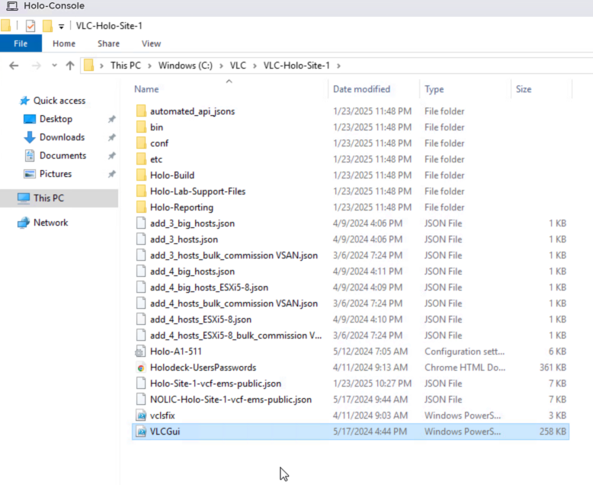This screenshot has height=485, width=593.
Task: Click the pin icon next to Desktop
Action: [x=111, y=119]
